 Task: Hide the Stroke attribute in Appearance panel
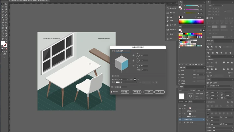(180, 108)
